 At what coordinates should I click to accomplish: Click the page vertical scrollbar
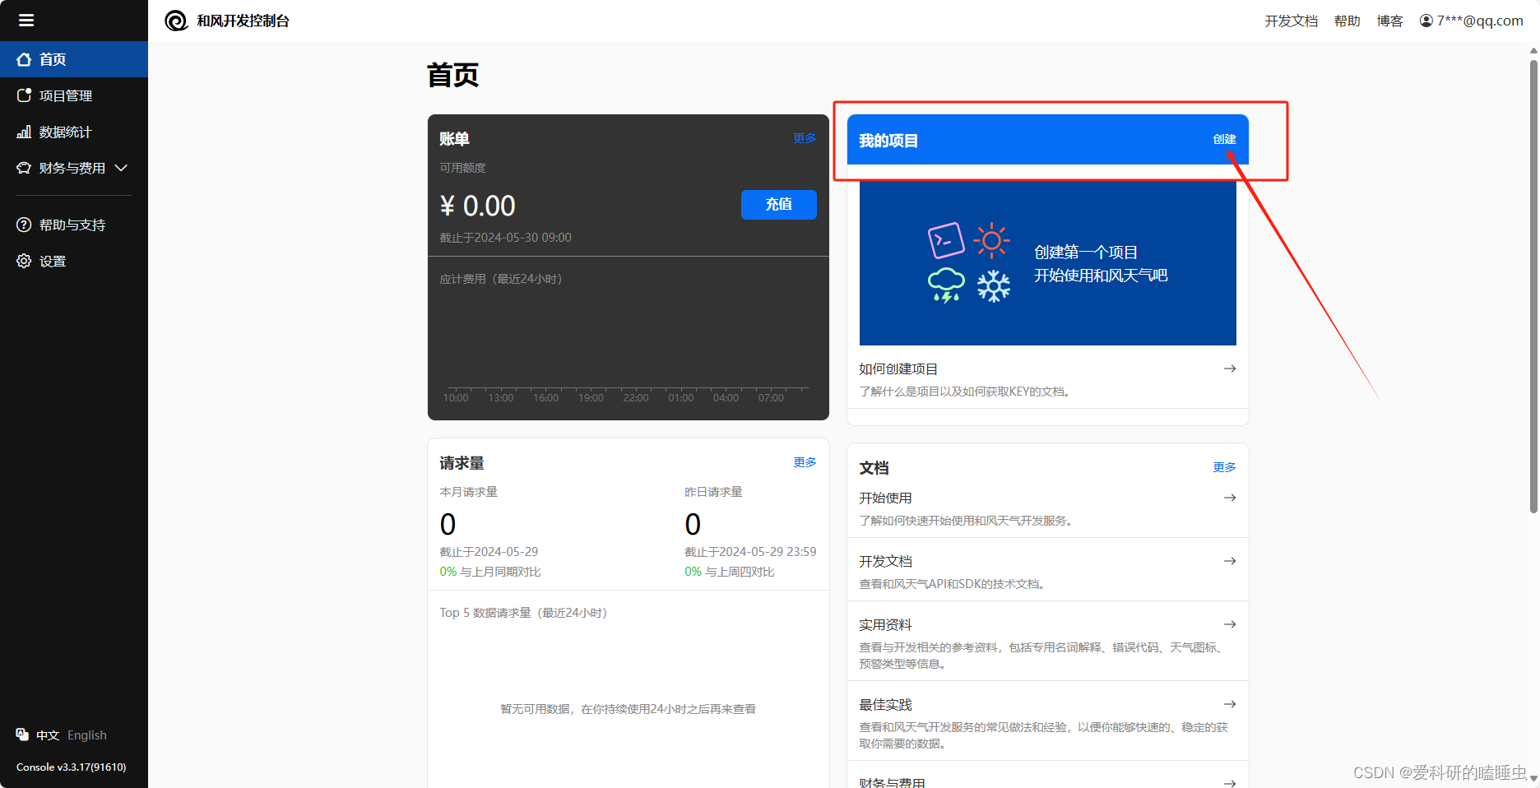[x=1533, y=286]
